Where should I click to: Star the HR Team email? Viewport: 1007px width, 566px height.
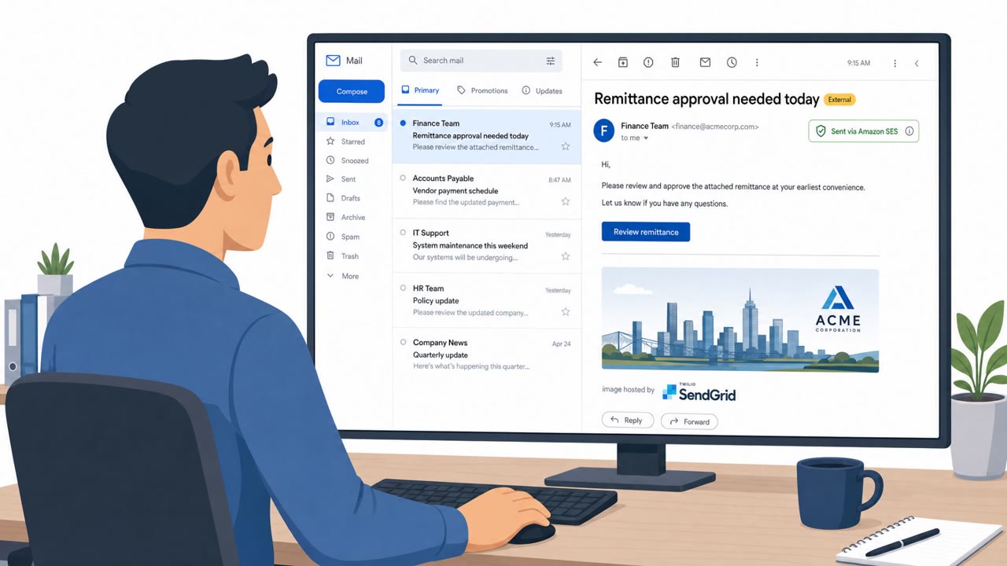tap(565, 311)
